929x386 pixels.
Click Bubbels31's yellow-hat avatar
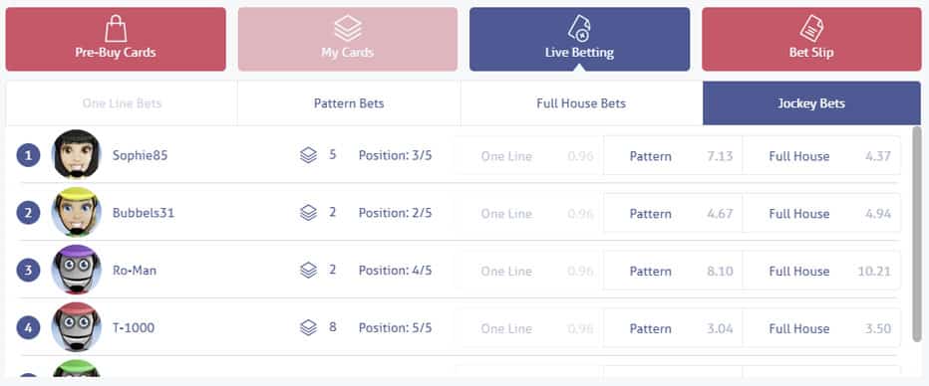pos(76,212)
